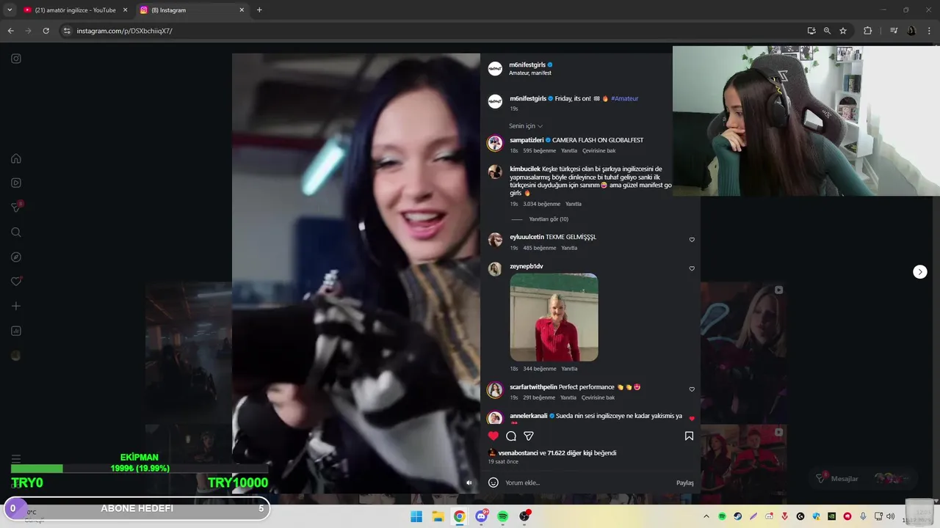Go to the Home feed icon in sidebar
Screen dimensions: 940x528
point(16,158)
